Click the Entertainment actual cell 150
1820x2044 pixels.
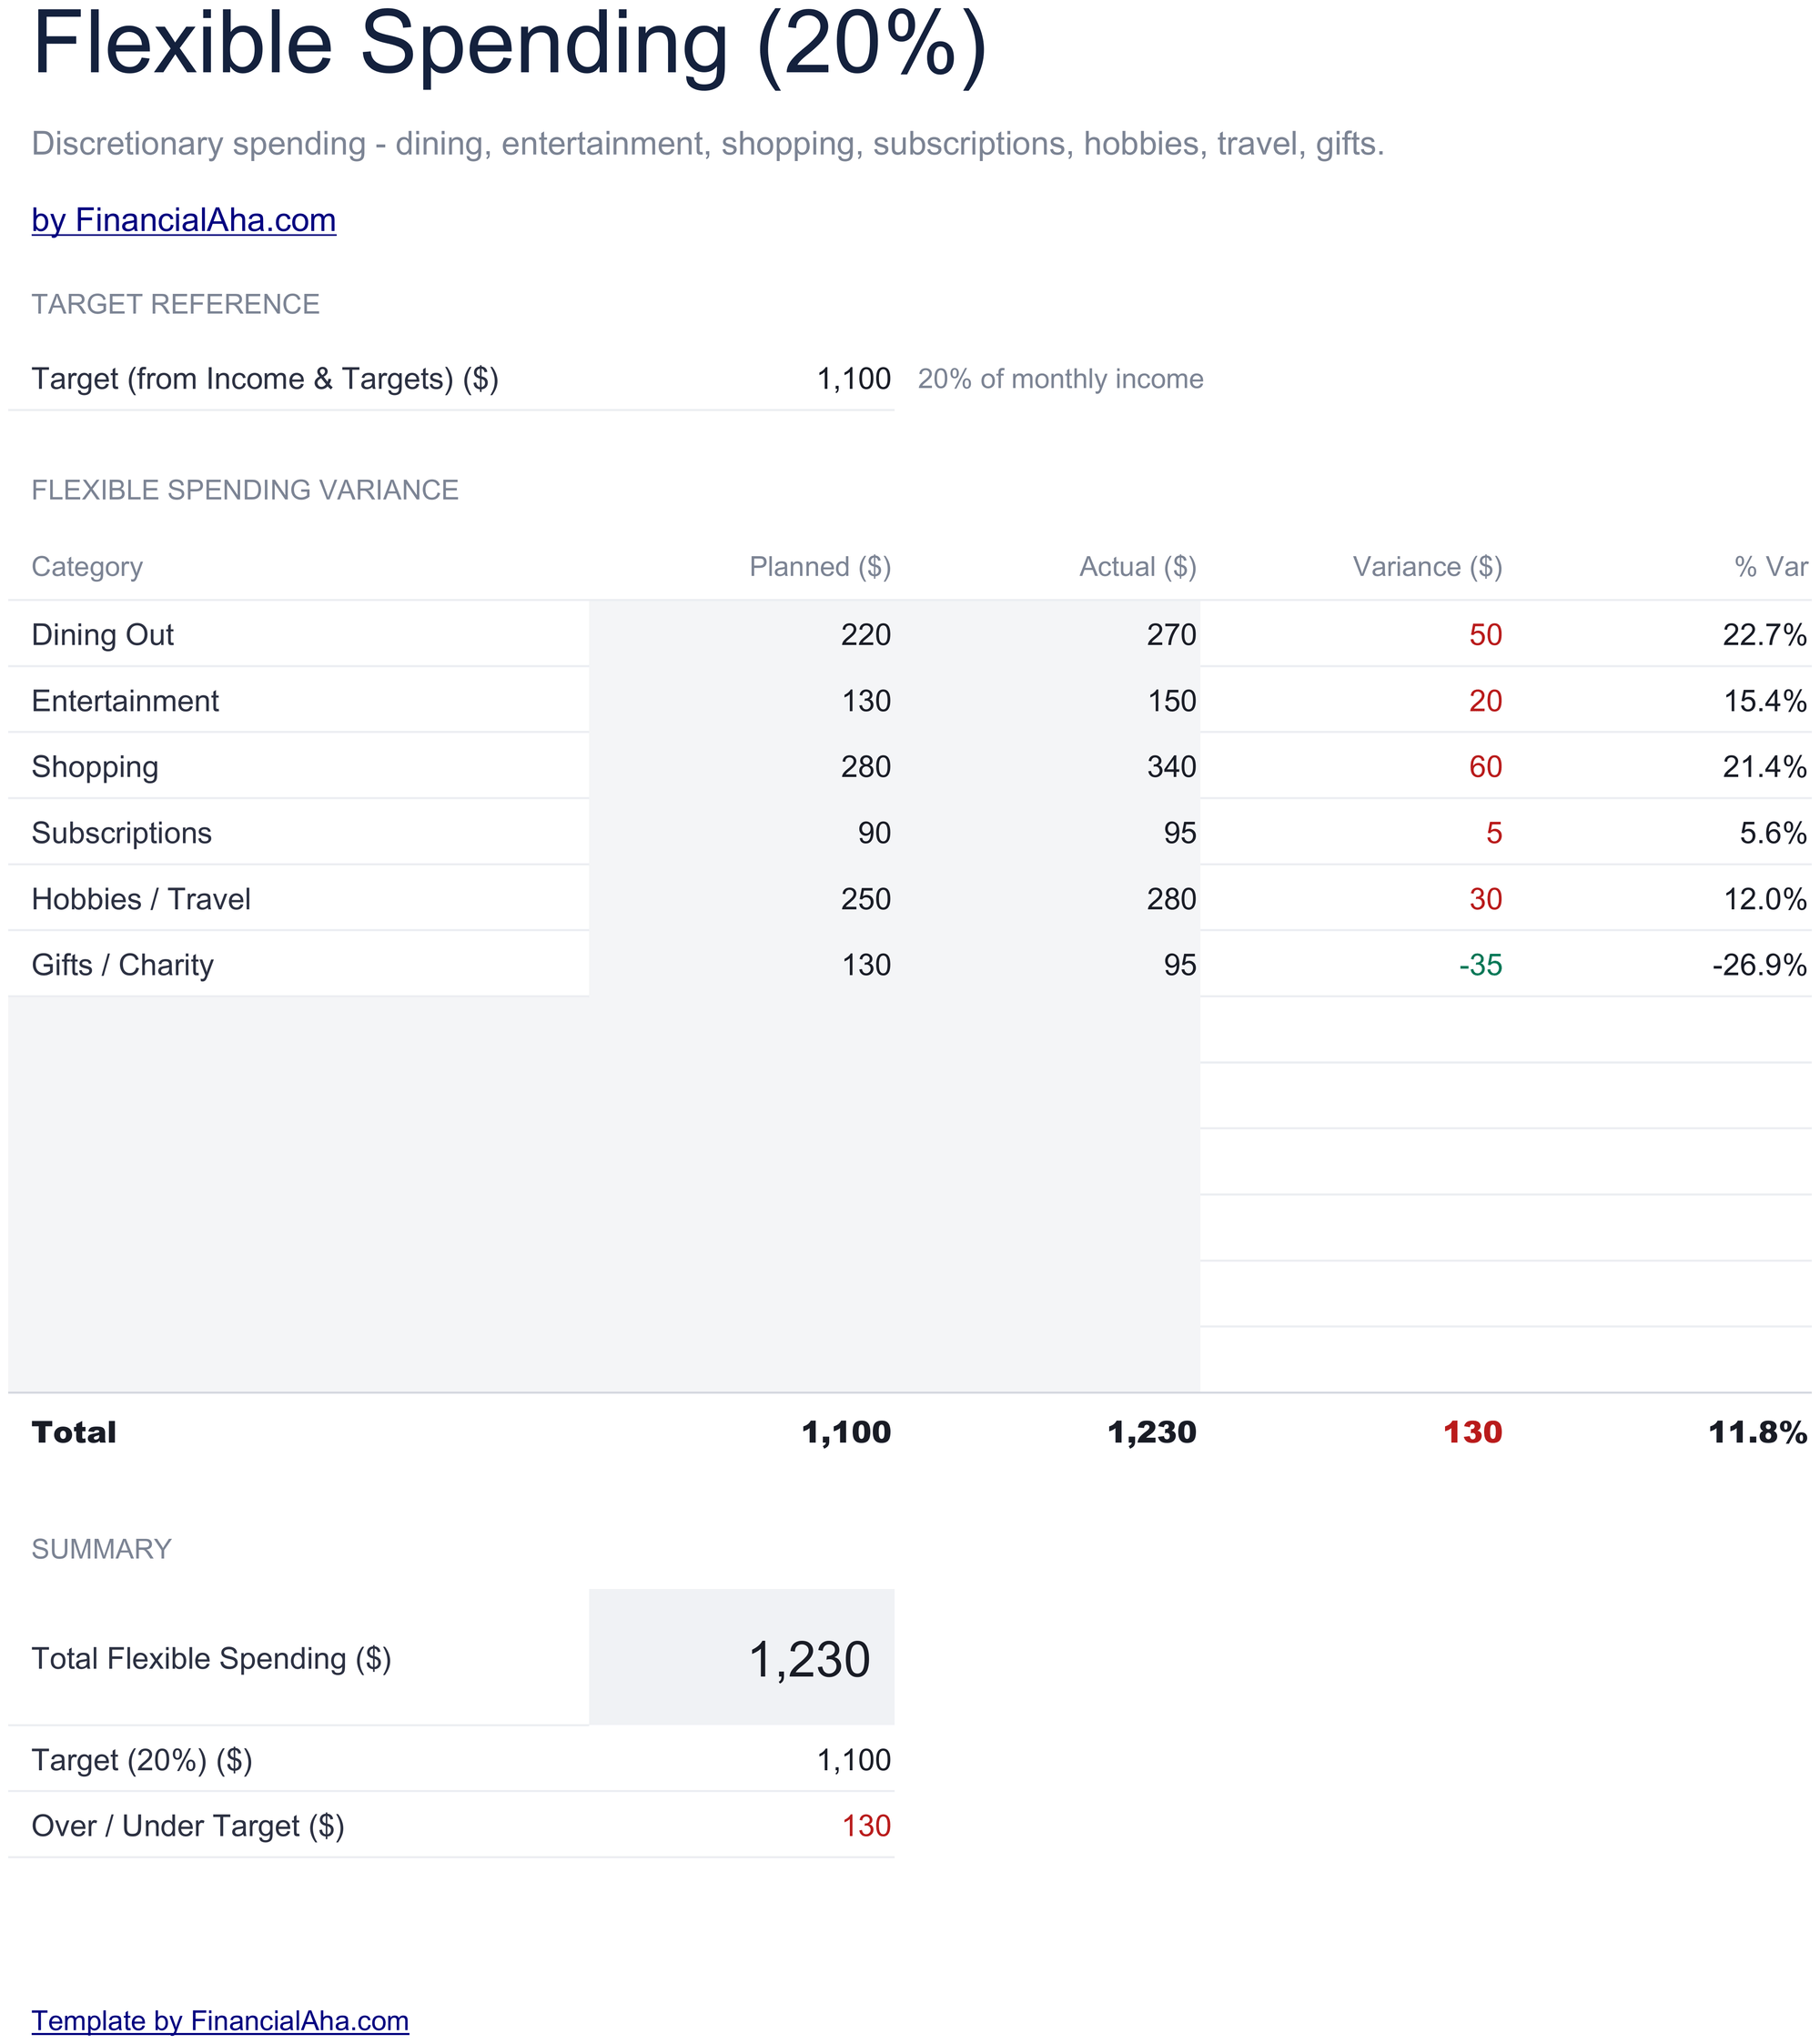click(1171, 701)
